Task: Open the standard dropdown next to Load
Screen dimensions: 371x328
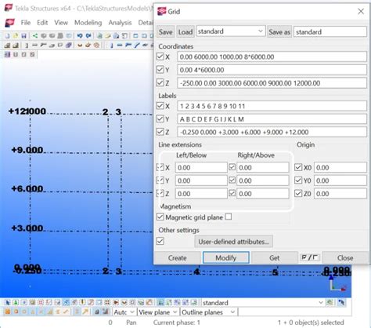Action: (231, 31)
